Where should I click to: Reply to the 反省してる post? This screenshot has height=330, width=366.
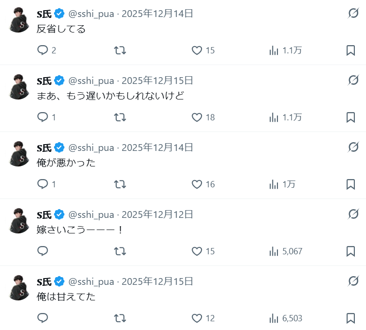click(x=43, y=50)
